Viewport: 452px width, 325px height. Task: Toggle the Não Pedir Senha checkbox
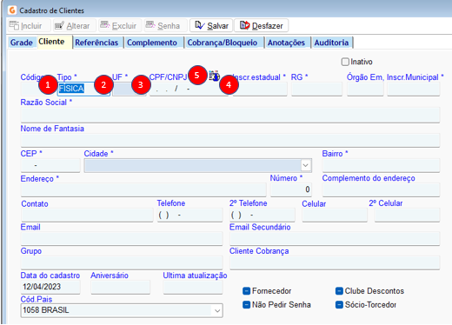pos(246,305)
